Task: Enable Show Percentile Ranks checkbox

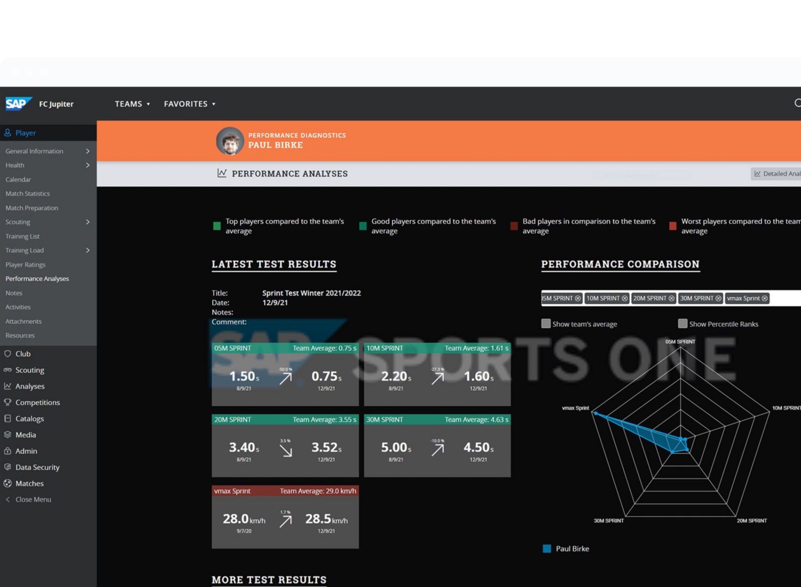Action: point(682,323)
